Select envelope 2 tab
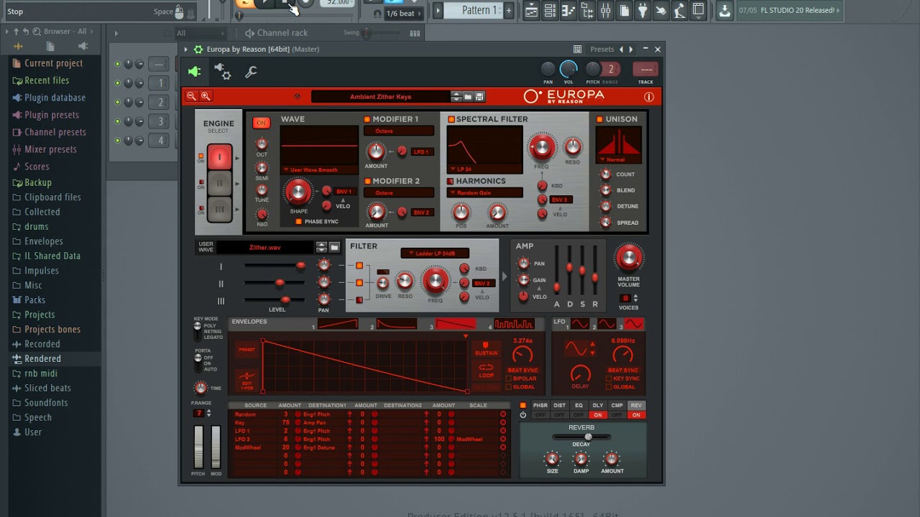Screen dimensions: 920x517 coord(397,325)
